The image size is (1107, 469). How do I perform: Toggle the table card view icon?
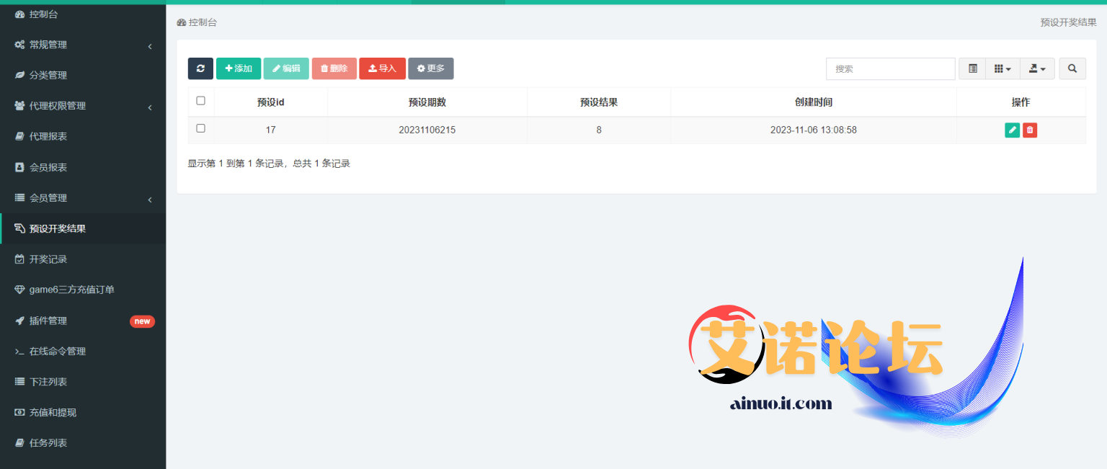click(x=973, y=68)
